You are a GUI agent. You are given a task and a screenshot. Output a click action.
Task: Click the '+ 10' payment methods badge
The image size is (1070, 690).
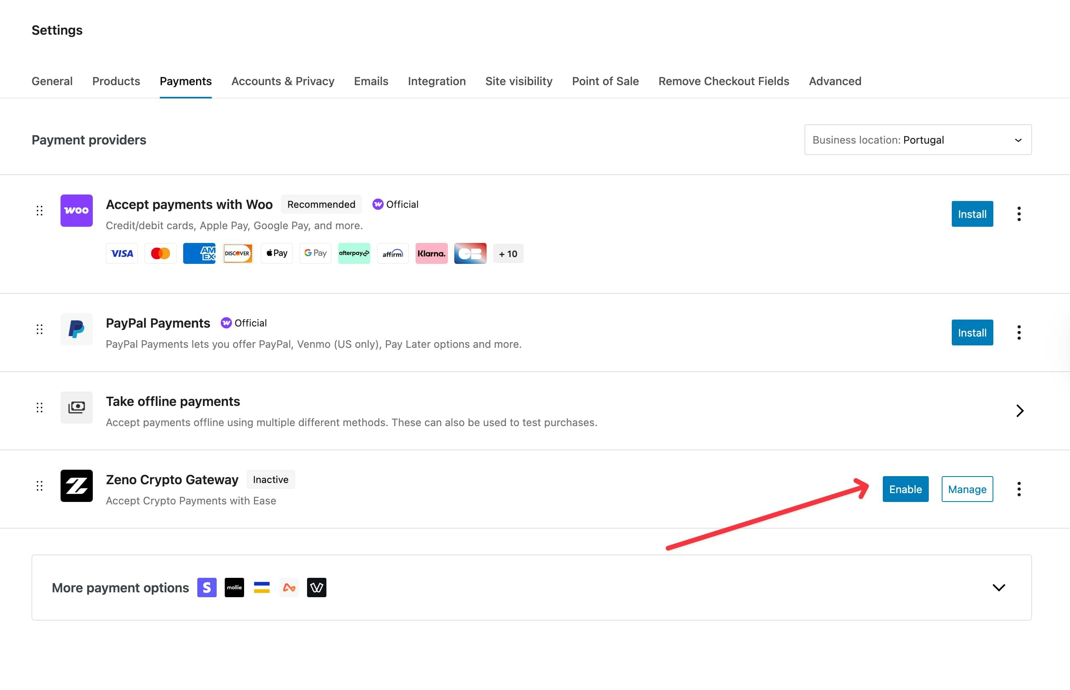[x=508, y=253]
